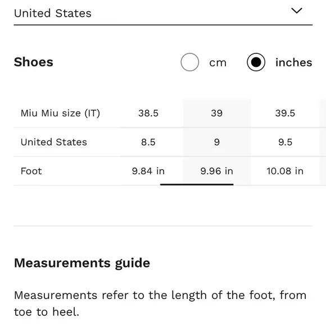
Task: Click the 10.08 in foot measurement
Action: [x=285, y=171]
